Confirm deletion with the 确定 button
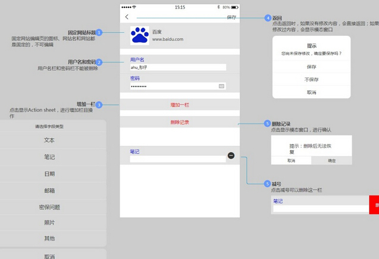Screen dimensions: 379x259 click(x=331, y=161)
